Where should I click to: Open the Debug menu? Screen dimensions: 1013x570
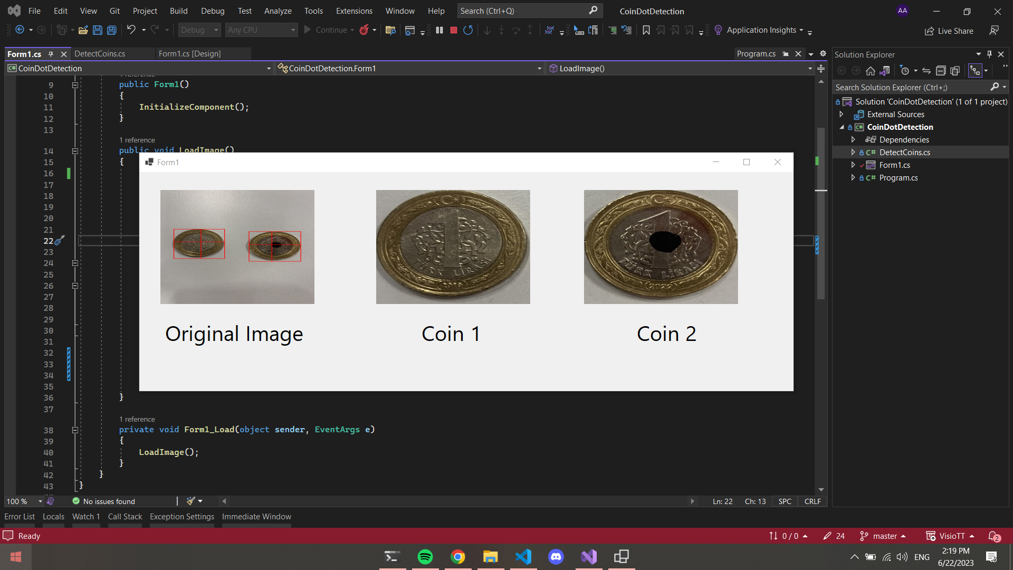tap(212, 11)
